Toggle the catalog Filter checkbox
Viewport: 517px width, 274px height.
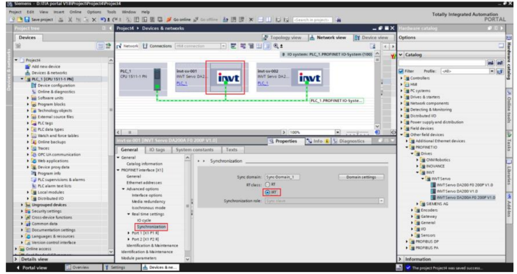[401, 71]
